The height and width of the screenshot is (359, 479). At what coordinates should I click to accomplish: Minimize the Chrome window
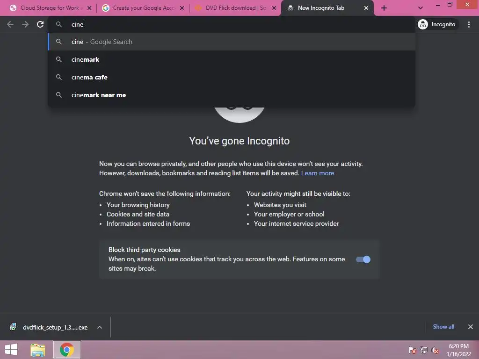(x=437, y=5)
